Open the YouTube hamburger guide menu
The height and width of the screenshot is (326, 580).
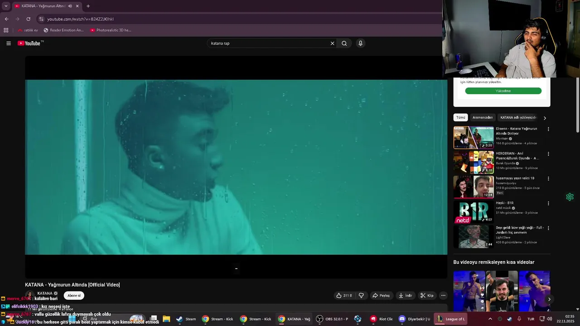(x=9, y=43)
